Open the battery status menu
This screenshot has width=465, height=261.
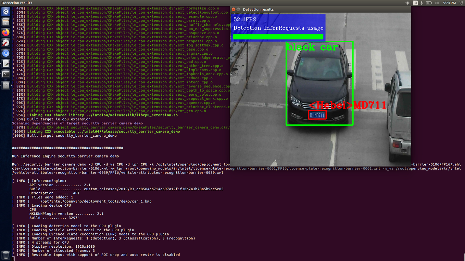click(429, 3)
